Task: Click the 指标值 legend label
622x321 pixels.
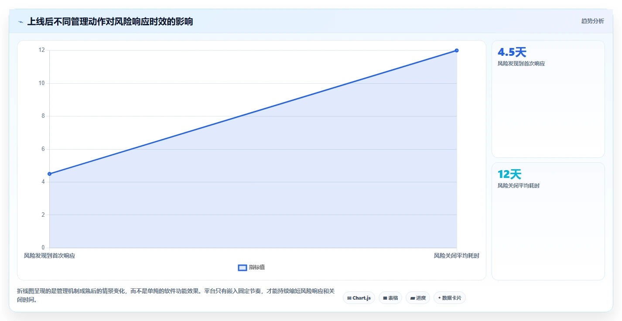Action: click(257, 267)
